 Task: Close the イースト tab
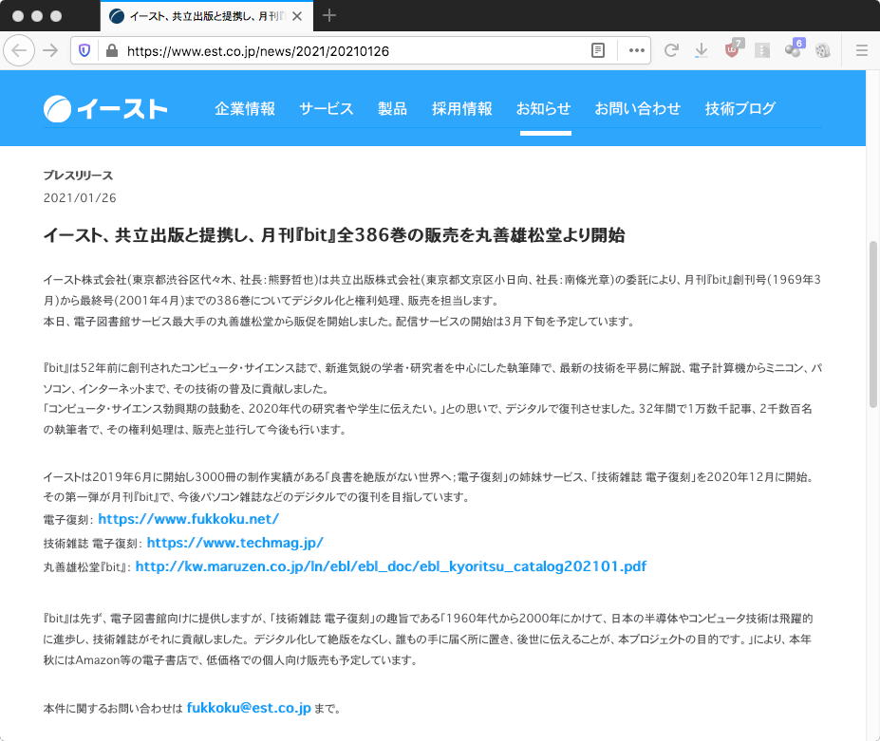click(x=297, y=16)
